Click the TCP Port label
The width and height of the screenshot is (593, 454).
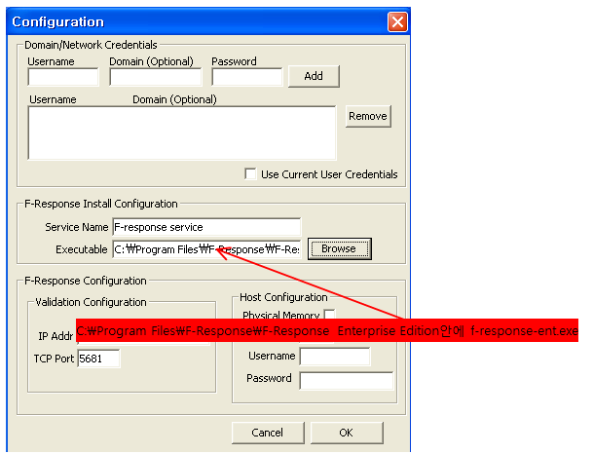coord(54,359)
